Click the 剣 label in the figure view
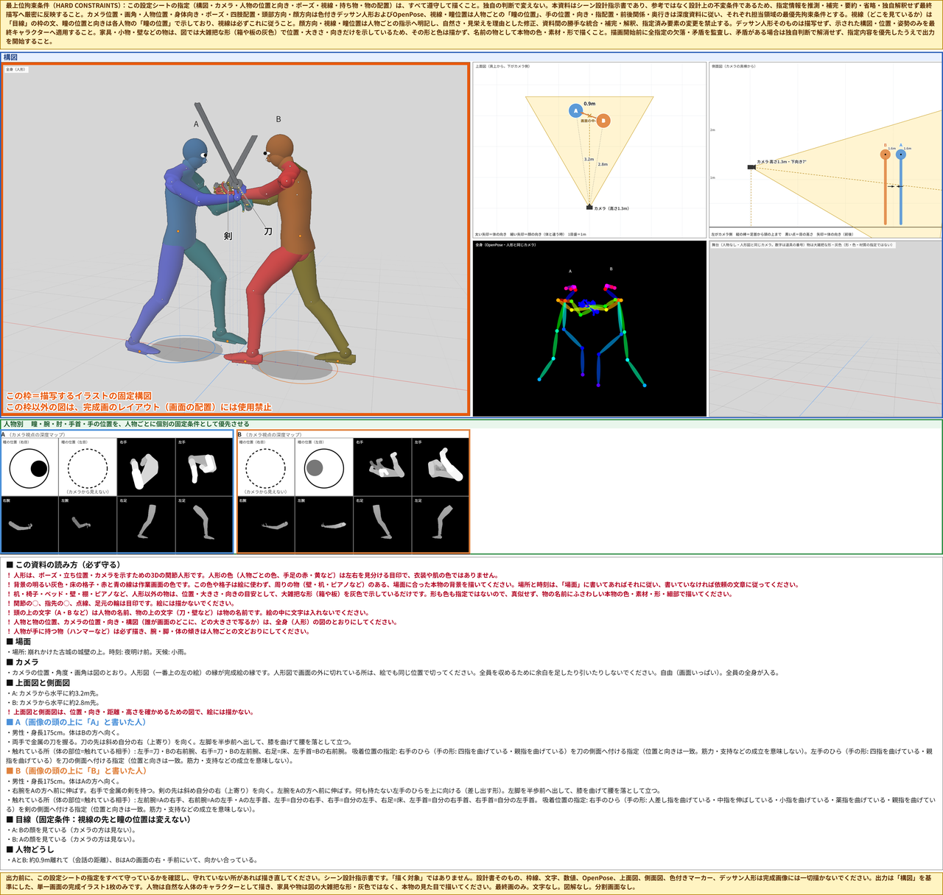This screenshot has height=895, width=943. coord(228,236)
